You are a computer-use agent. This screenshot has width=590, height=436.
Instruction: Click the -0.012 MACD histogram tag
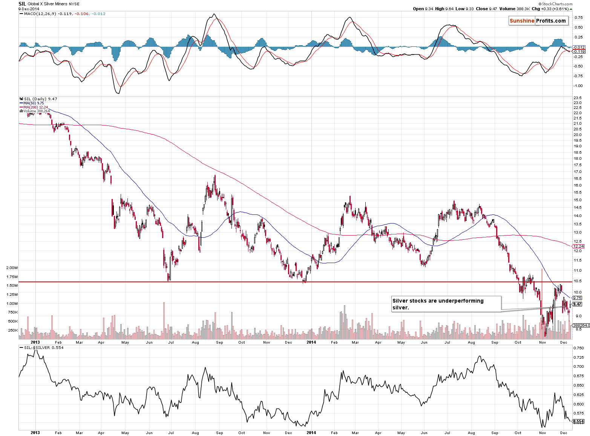tap(579, 47)
